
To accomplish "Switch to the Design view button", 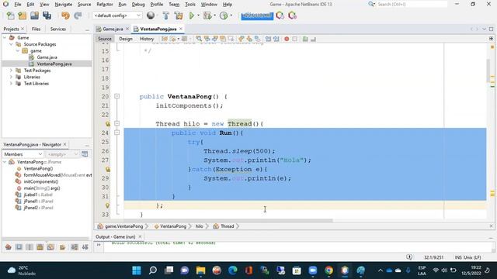I will point(126,39).
